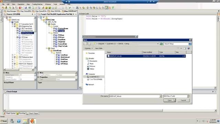Open the File name combo box dropdown
The image size is (220, 124).
[x=161, y=96]
